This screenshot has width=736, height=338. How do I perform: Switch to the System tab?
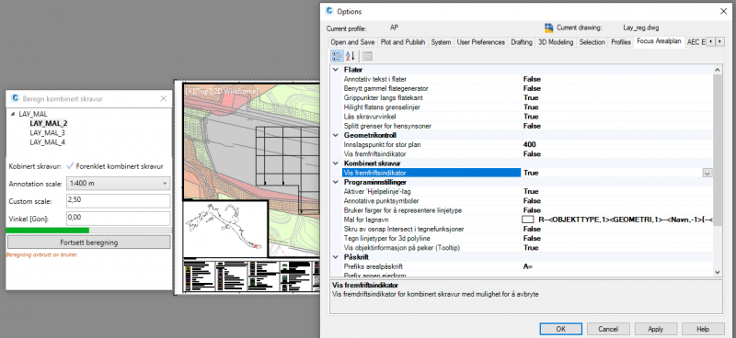click(441, 42)
